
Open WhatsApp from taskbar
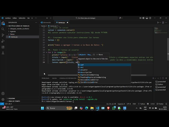(x=114, y=108)
